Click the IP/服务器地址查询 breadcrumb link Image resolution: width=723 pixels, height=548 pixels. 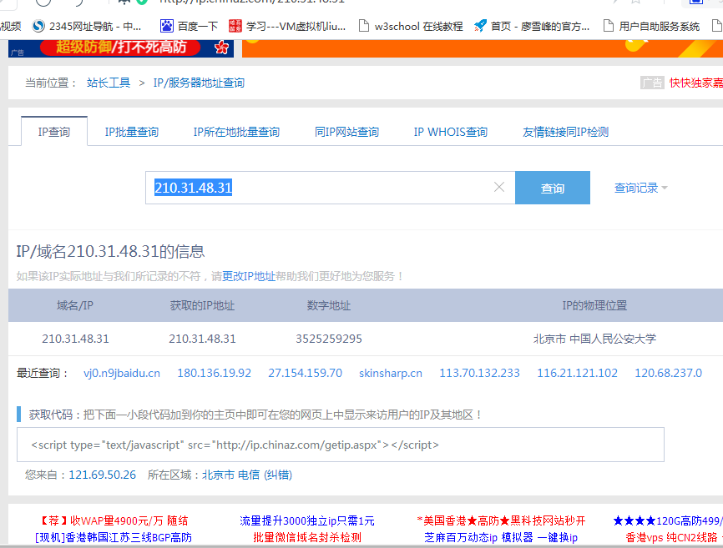tap(199, 83)
